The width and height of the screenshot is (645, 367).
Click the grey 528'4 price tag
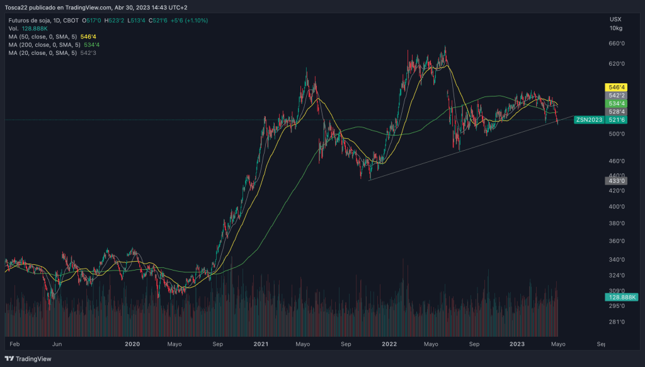(x=617, y=112)
